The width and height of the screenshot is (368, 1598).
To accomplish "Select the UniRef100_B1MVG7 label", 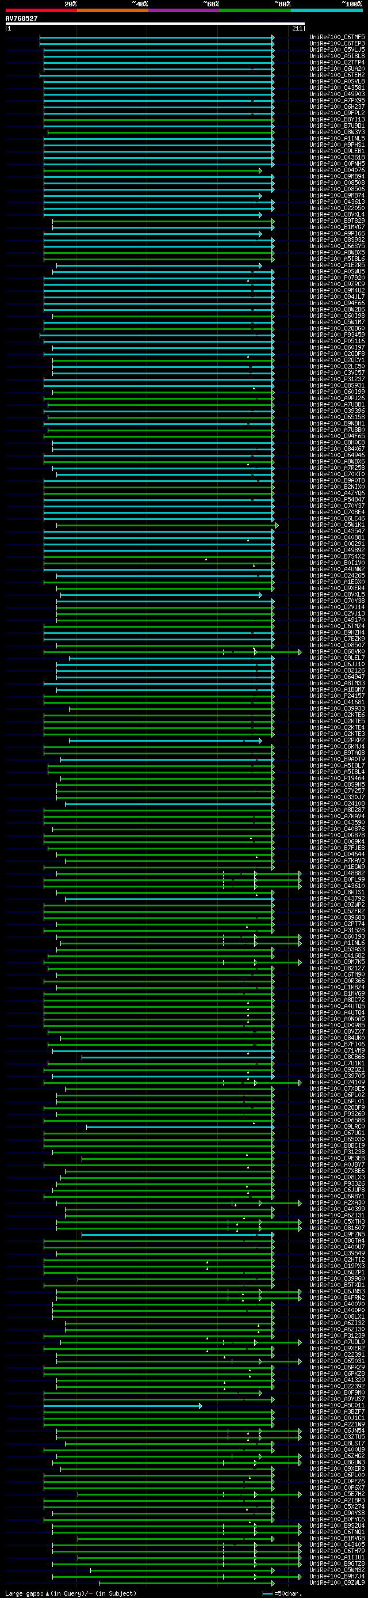I will (337, 227).
